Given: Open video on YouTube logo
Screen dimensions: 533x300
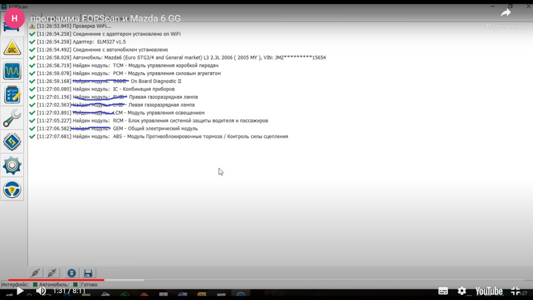Looking at the screenshot, I should point(489,291).
